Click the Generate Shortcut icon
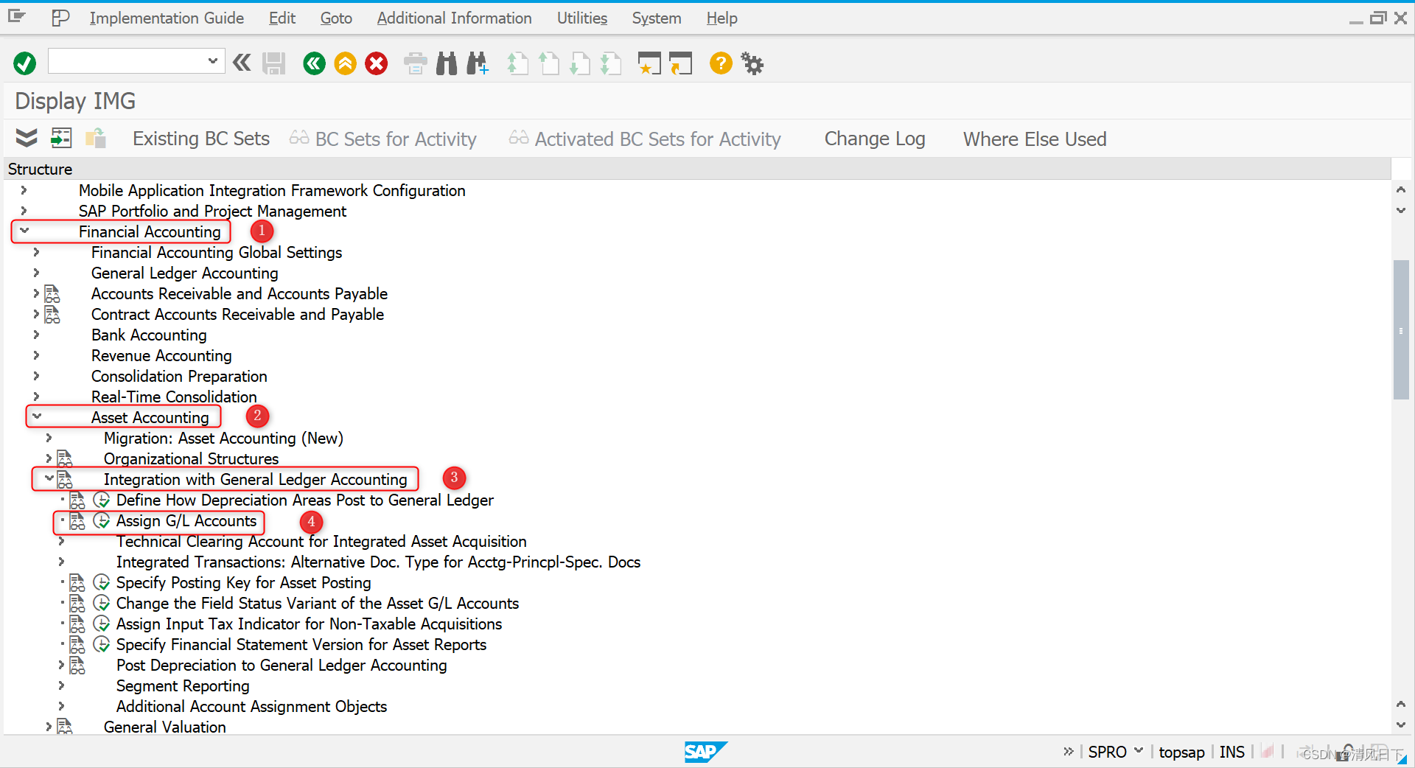The height and width of the screenshot is (768, 1415). 681,63
